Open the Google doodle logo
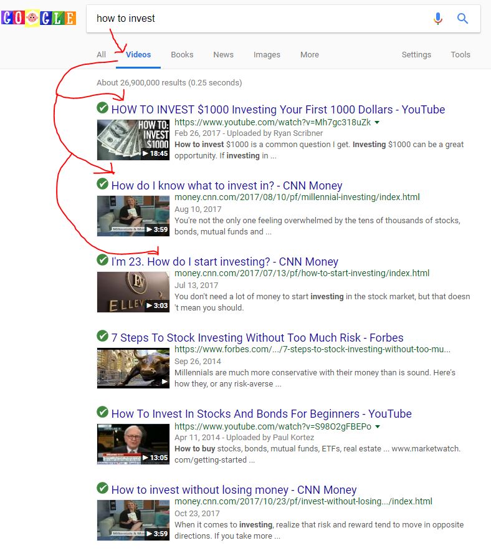491x553 pixels. point(39,18)
